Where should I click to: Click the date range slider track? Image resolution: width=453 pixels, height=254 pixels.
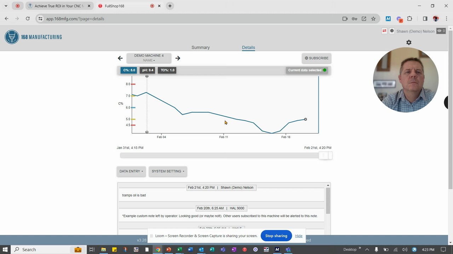(x=219, y=156)
